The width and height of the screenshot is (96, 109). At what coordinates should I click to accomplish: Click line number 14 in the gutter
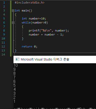coord(3,54)
